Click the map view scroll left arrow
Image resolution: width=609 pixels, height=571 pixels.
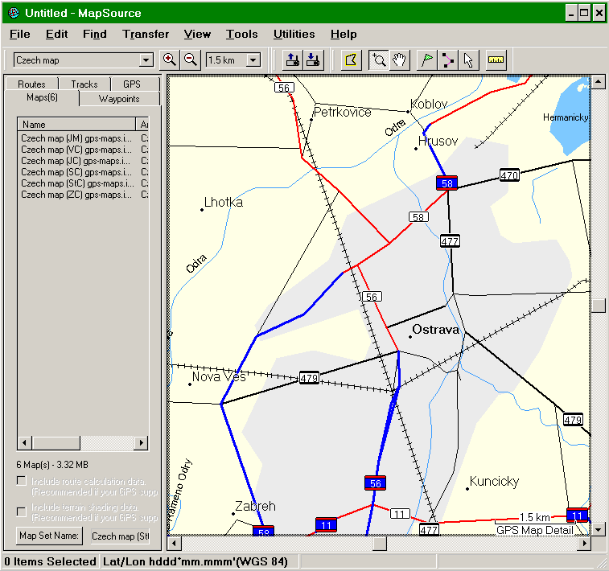[x=174, y=544]
